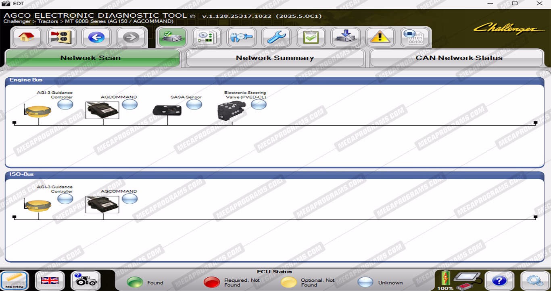Click the grey forward arrow button
Viewport: 551px width, 291px height.
[131, 38]
